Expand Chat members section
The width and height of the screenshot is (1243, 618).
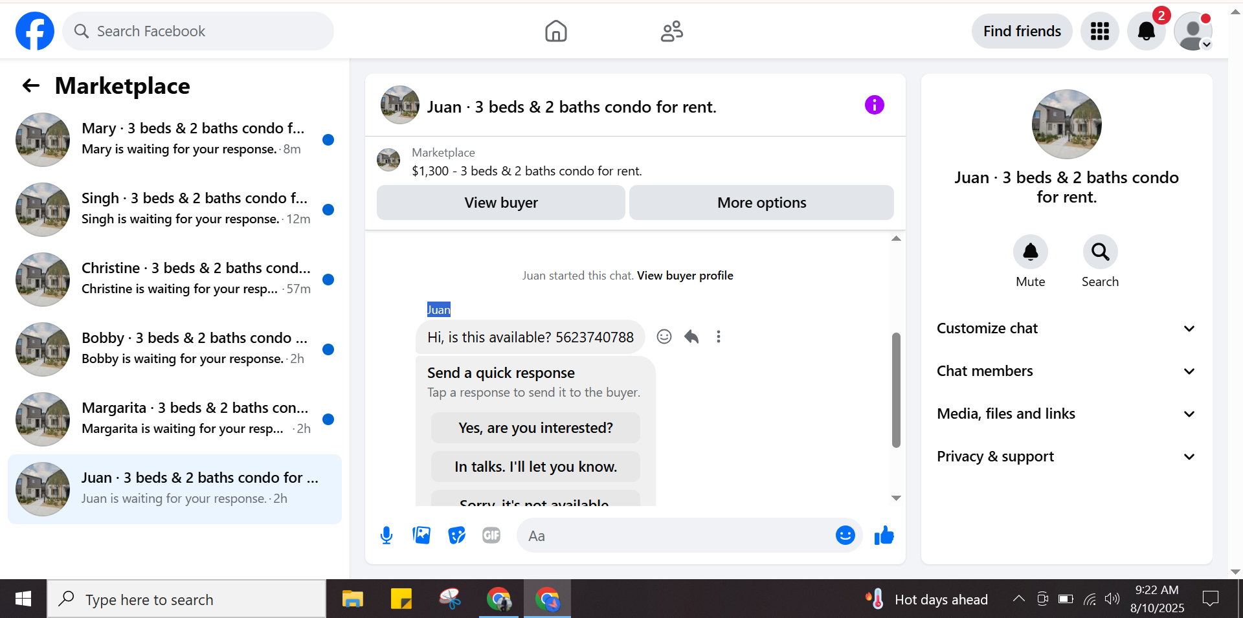pyautogui.click(x=1066, y=371)
